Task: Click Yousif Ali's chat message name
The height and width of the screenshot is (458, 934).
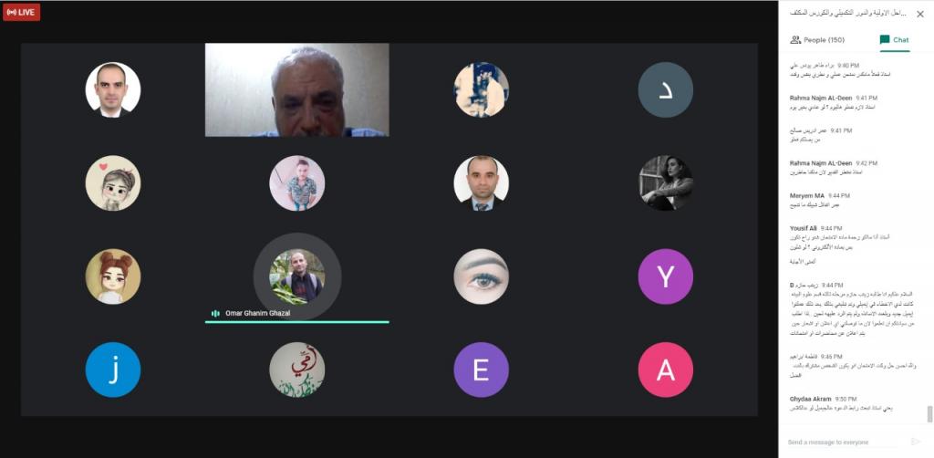Action: [804, 228]
